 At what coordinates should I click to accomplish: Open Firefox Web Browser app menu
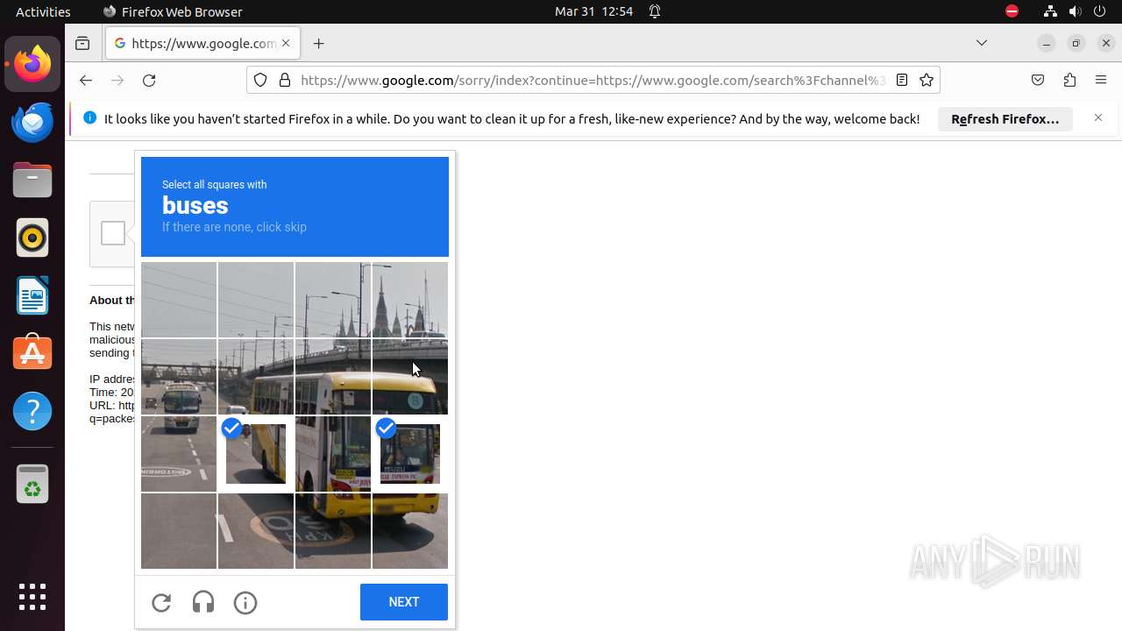[x=173, y=11]
